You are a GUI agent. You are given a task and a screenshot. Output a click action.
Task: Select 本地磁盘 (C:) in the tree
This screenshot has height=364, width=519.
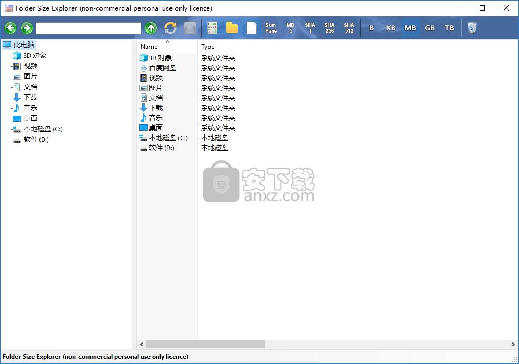pos(43,129)
